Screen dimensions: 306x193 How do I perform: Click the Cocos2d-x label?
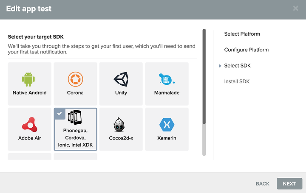[121, 138]
